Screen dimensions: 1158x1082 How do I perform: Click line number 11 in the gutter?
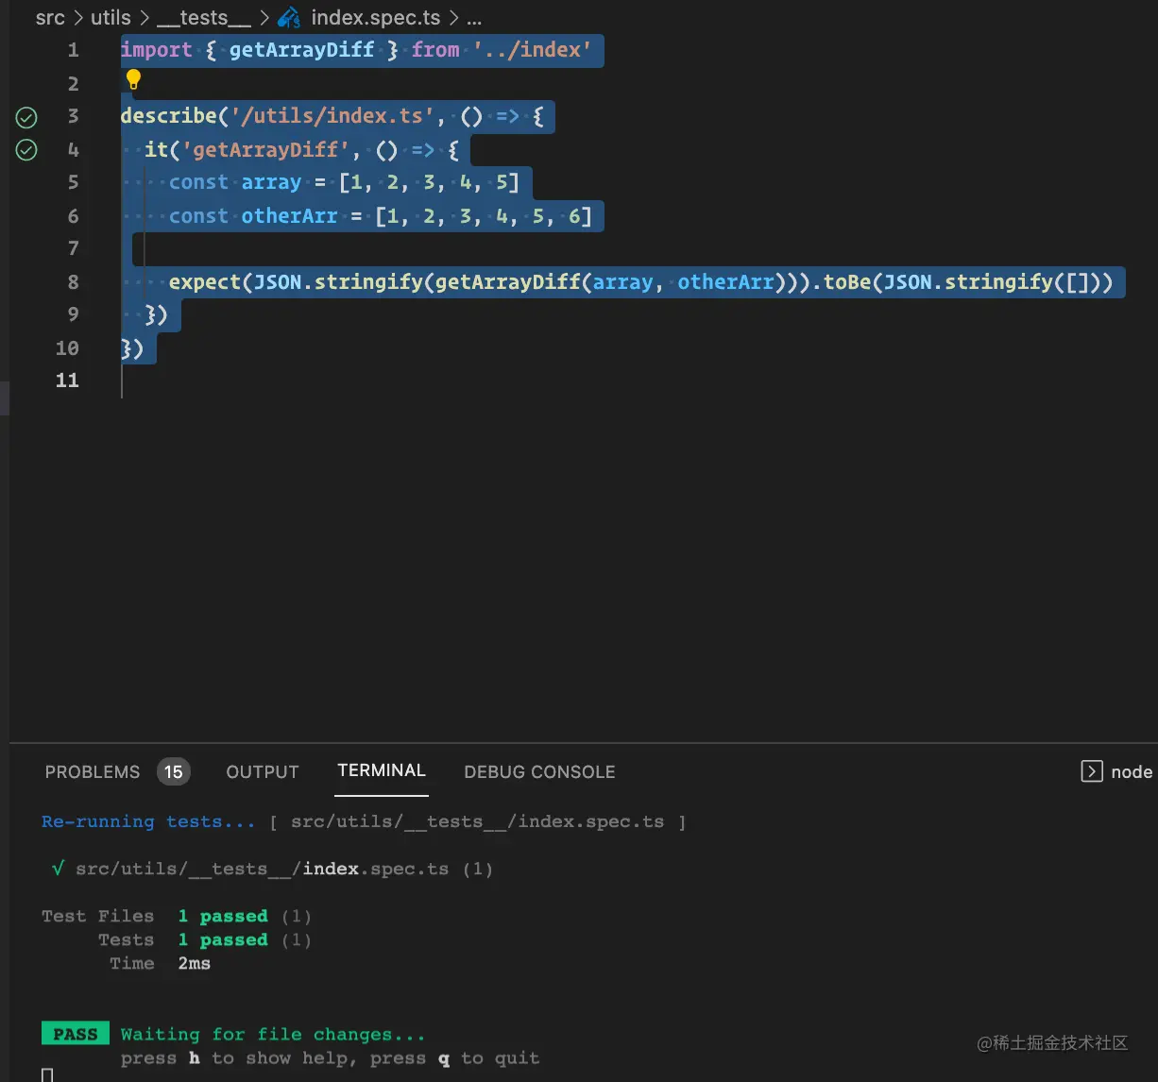67,380
